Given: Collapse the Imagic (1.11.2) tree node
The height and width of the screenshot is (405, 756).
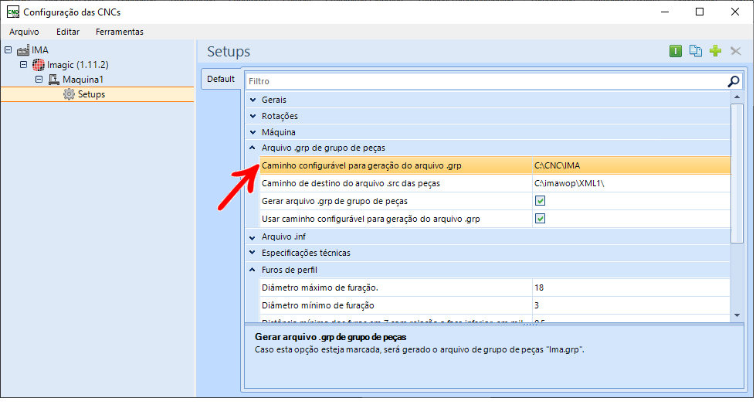Looking at the screenshot, I should coord(24,64).
